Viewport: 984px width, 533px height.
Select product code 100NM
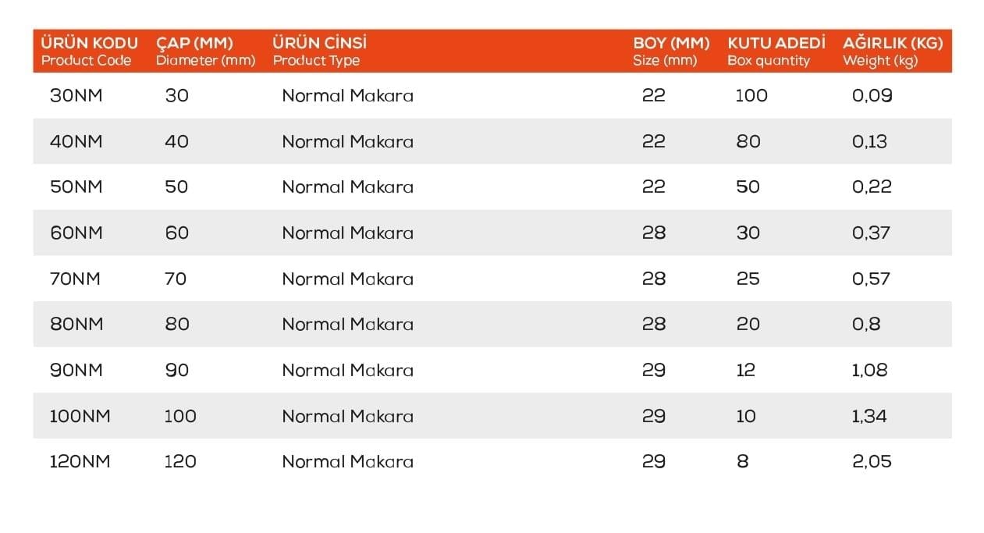(x=80, y=416)
